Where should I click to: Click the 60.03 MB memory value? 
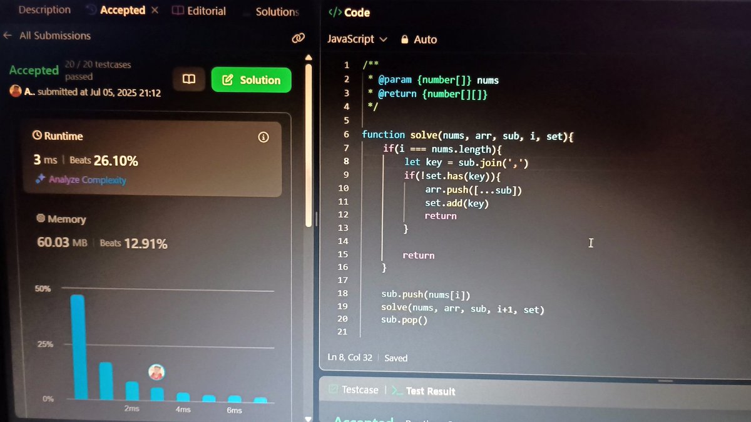pos(62,242)
